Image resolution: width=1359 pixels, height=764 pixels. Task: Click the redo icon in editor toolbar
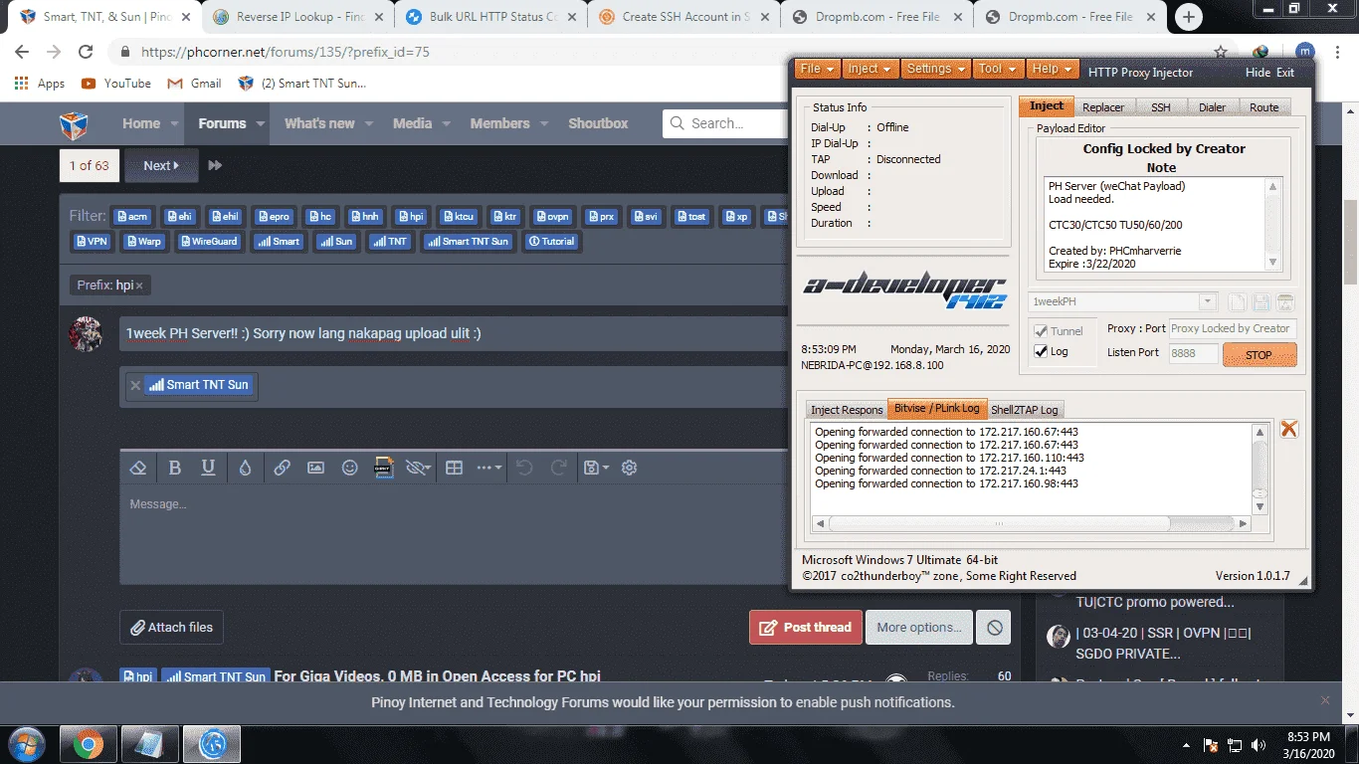click(559, 468)
